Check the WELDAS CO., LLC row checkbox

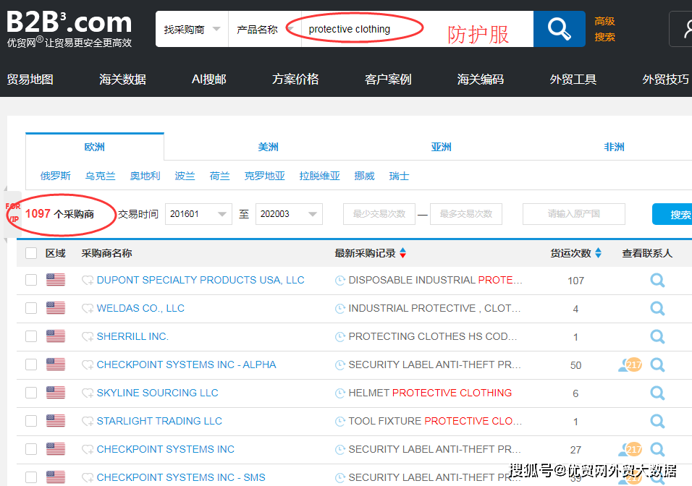[31, 308]
